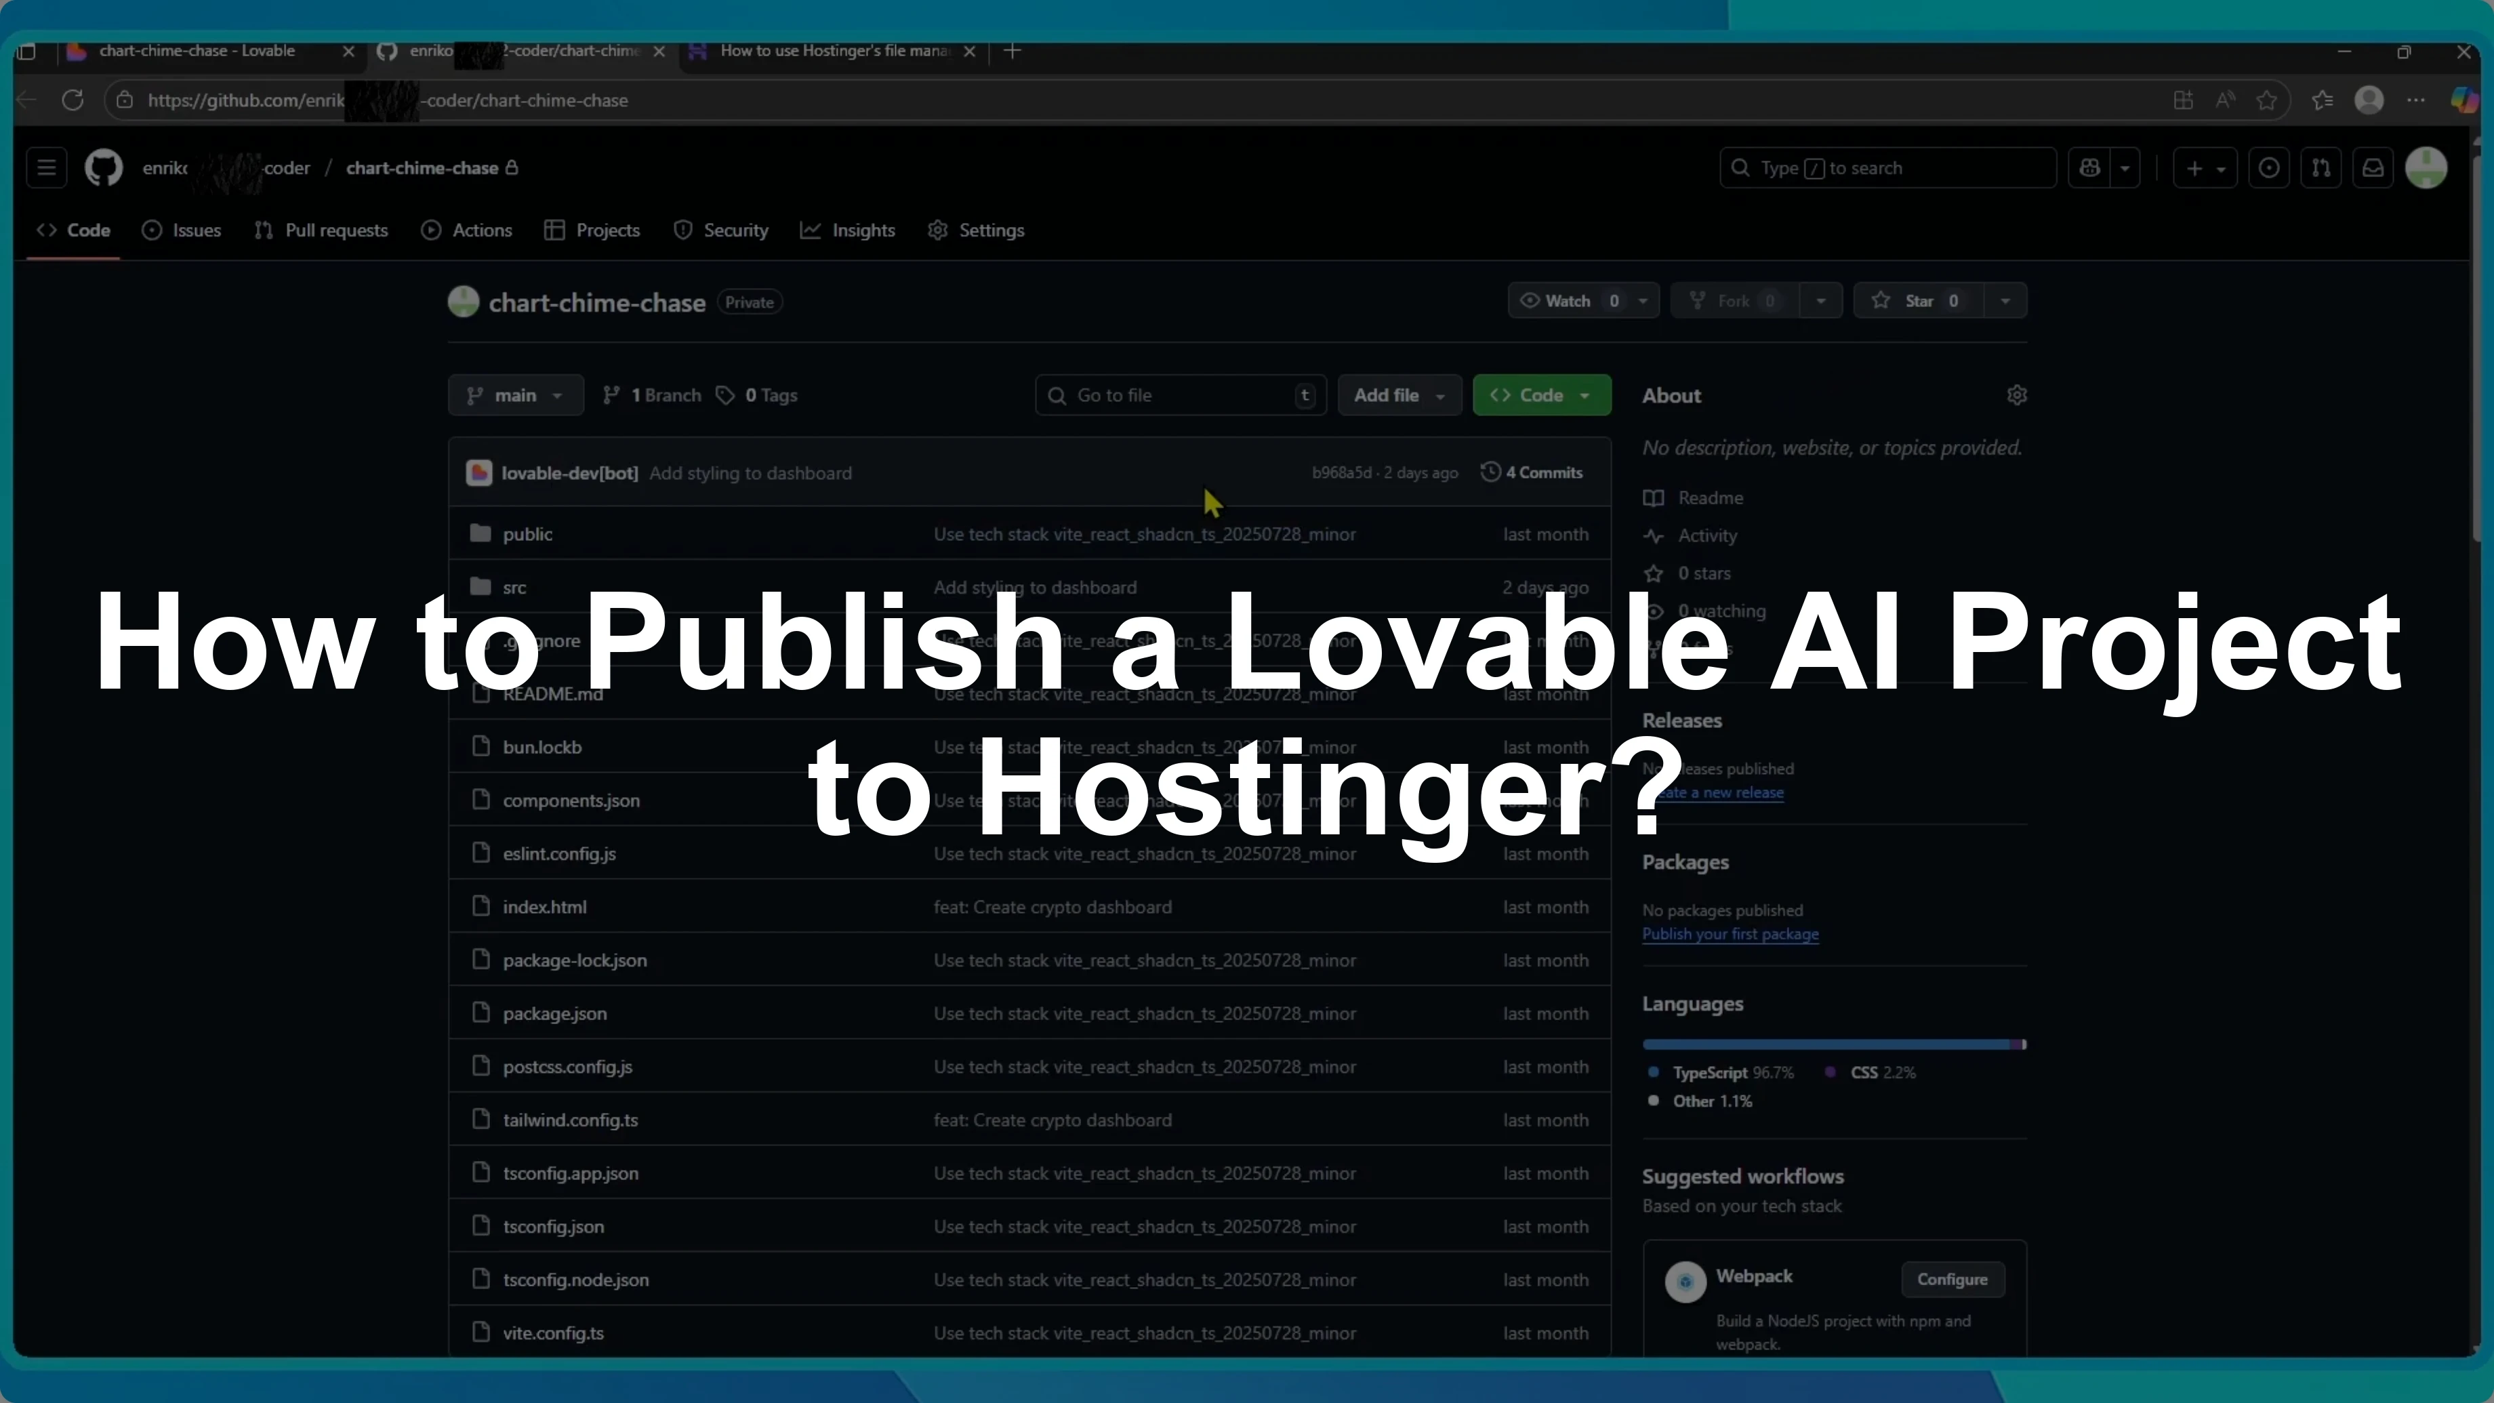This screenshot has height=1403, width=2494.
Task: Configure the Webpack suggested workflow
Action: pos(1952,1280)
